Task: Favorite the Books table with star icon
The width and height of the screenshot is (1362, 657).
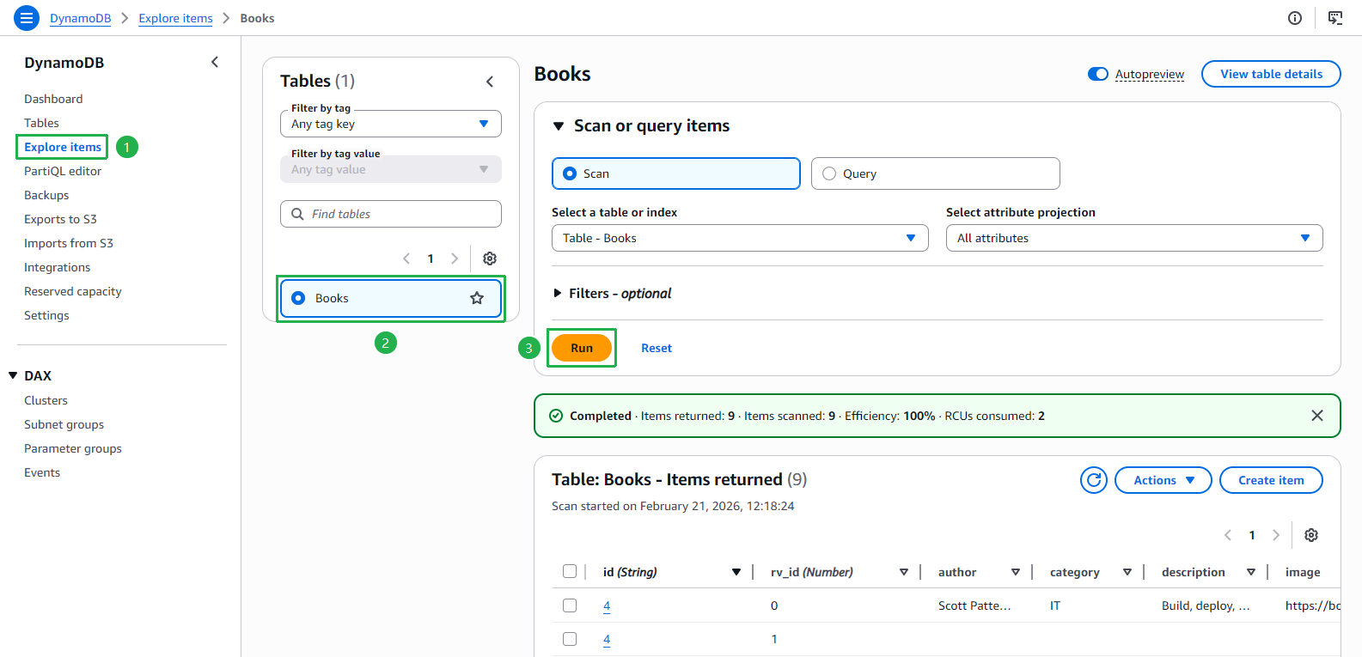Action: coord(477,298)
